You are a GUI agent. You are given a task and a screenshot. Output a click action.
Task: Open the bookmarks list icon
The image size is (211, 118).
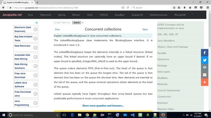179,8
